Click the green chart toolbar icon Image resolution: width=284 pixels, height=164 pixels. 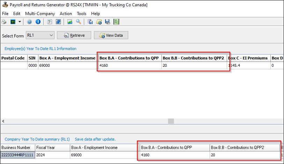(70, 22)
